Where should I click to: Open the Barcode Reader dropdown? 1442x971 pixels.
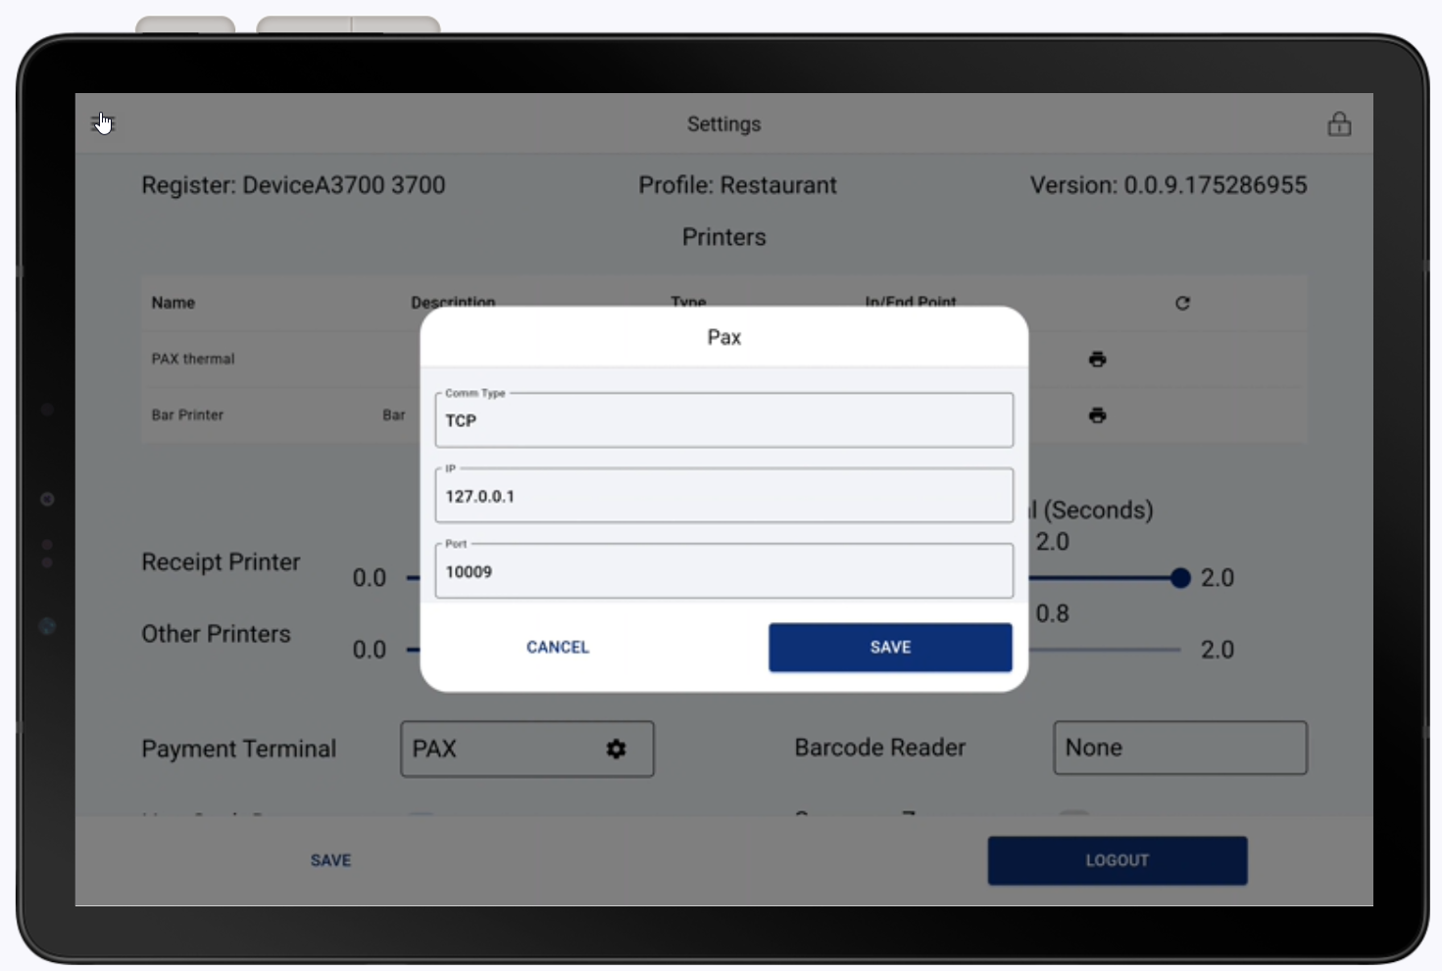tap(1179, 749)
